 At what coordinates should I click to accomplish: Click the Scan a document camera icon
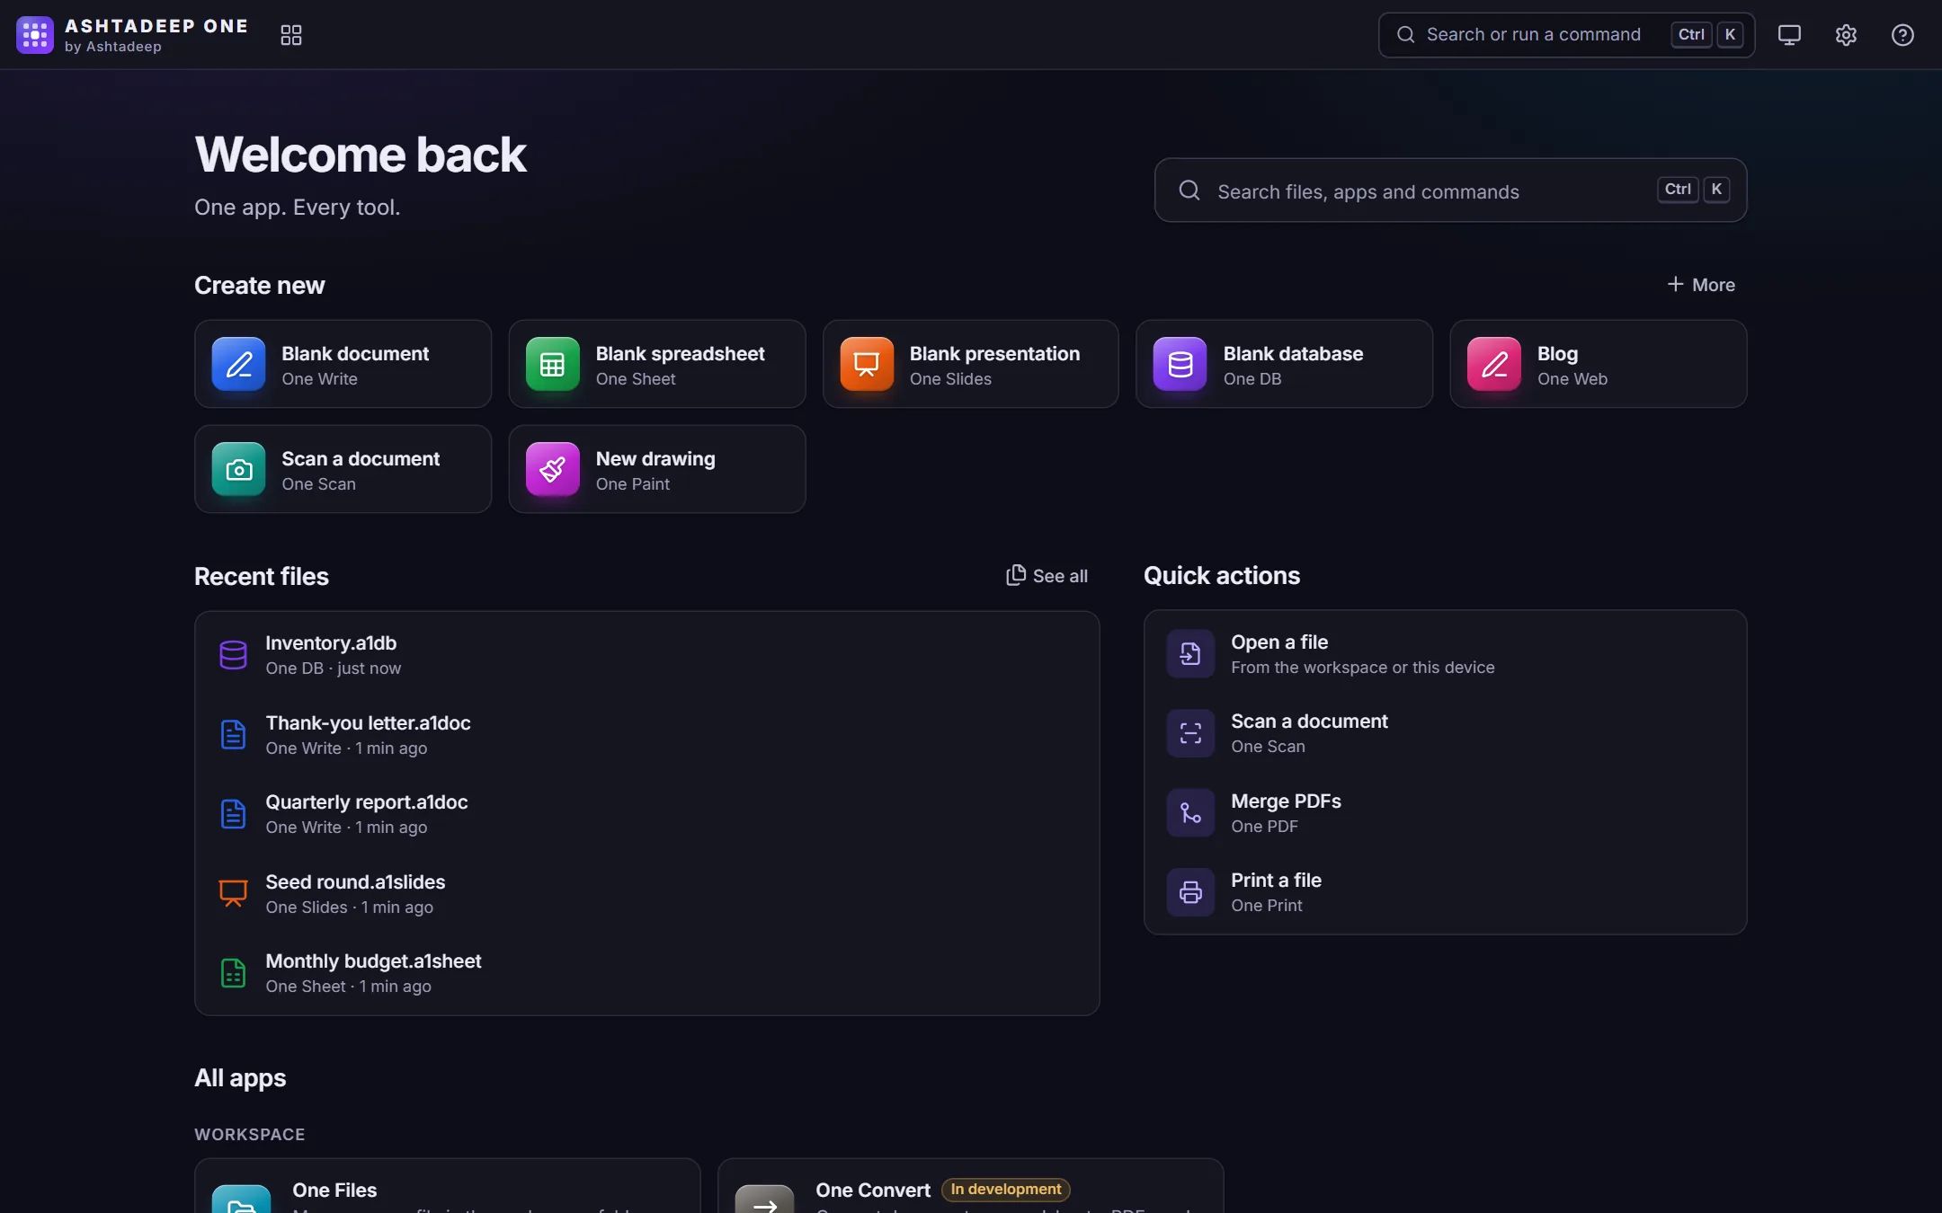238,469
